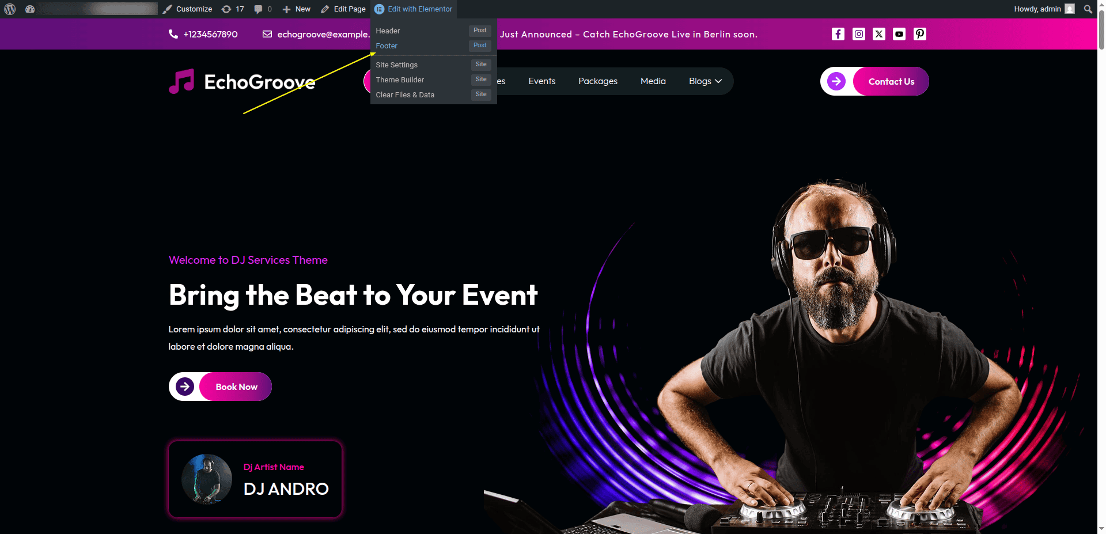Expand the Howdy, admin account menu

(1043, 9)
